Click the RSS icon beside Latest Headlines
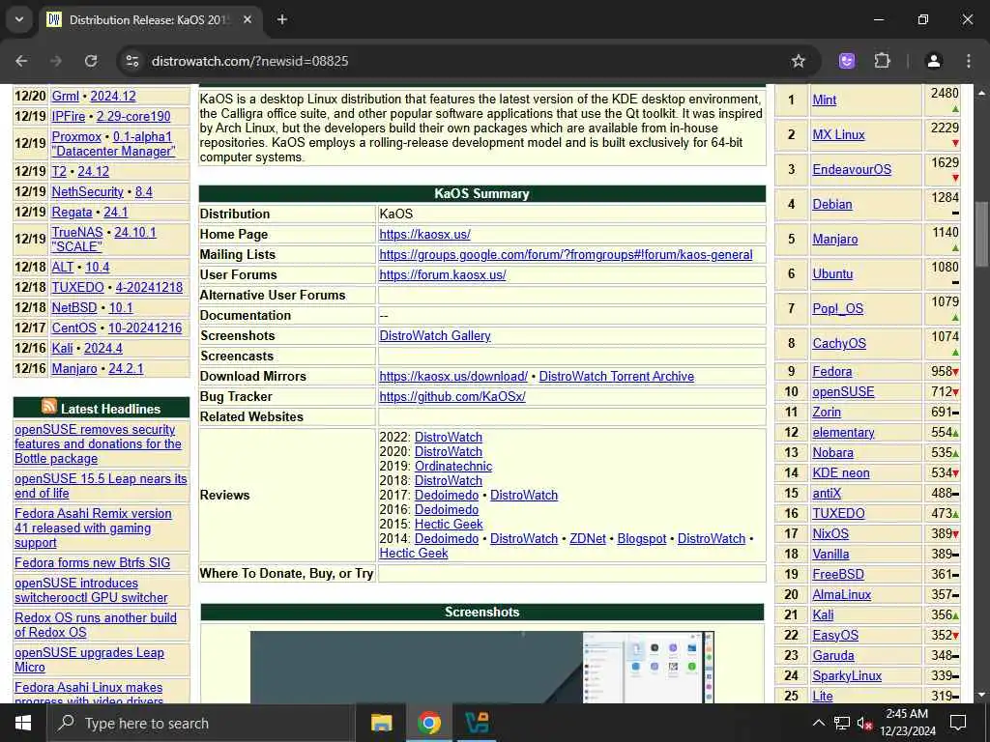Image resolution: width=990 pixels, height=742 pixels. coord(49,407)
